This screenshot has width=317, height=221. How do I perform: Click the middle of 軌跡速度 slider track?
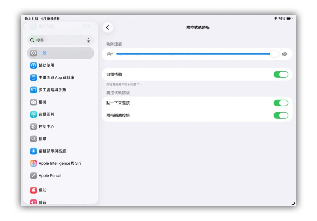click(x=197, y=54)
